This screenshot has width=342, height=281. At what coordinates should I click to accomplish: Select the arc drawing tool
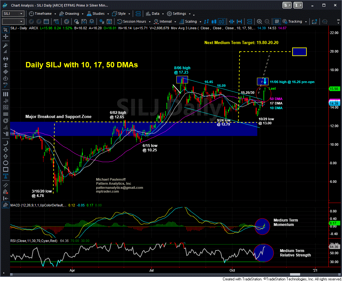(x=5, y=143)
